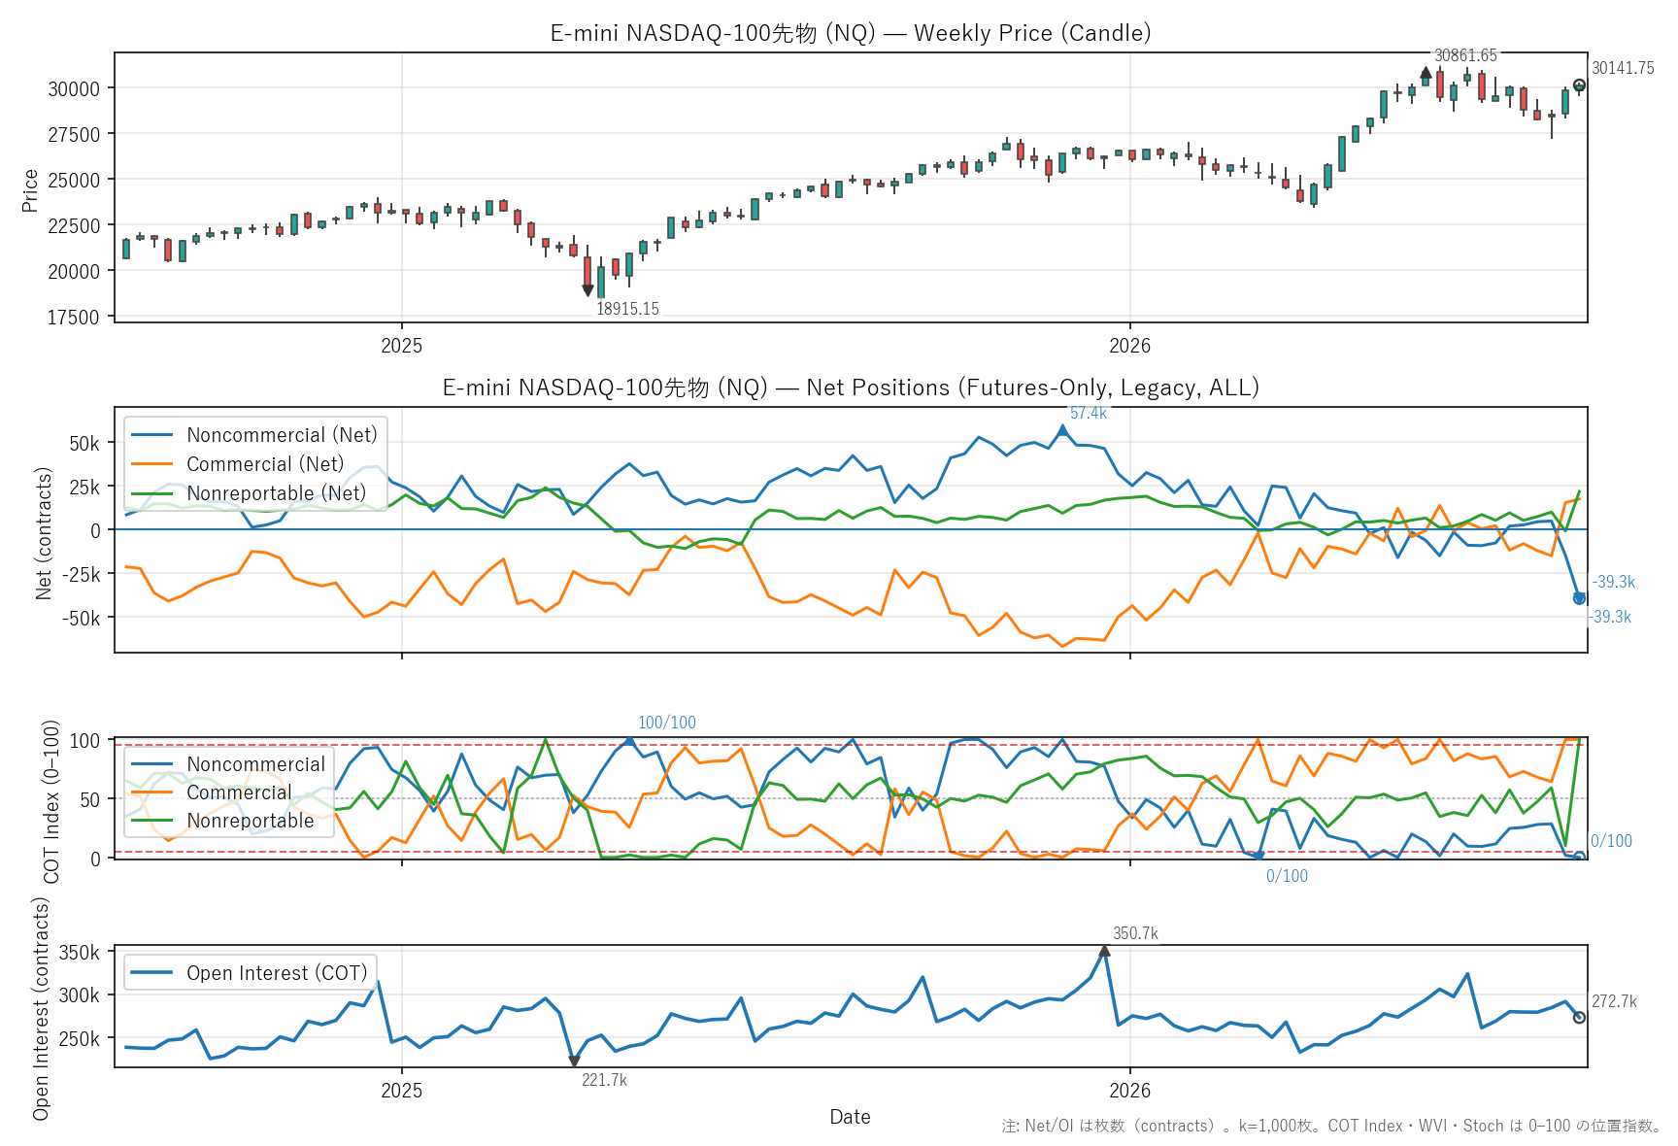Click the 100 tick on the COT Index axis
1678x1146 pixels.
(x=85, y=741)
